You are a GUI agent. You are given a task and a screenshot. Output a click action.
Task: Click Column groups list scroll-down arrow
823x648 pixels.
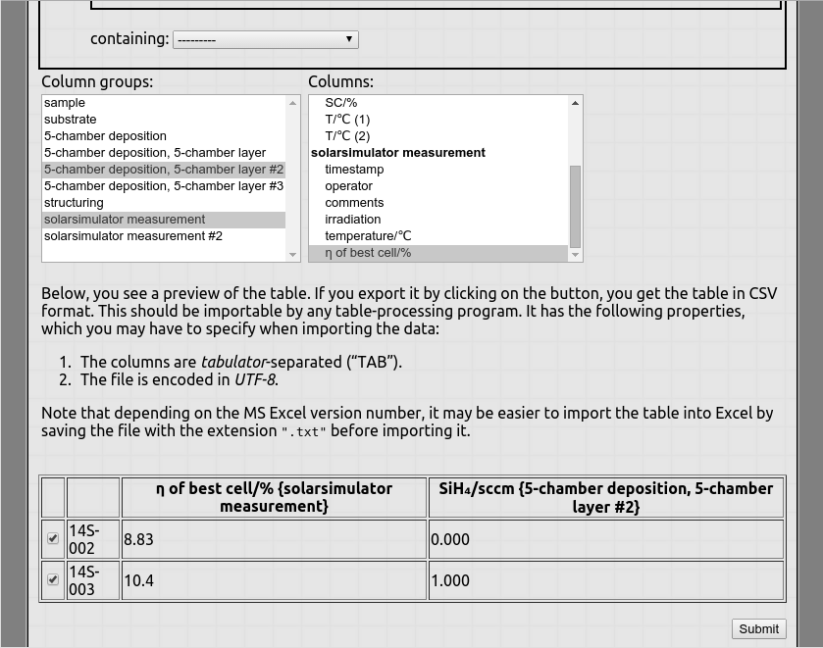[x=293, y=255]
